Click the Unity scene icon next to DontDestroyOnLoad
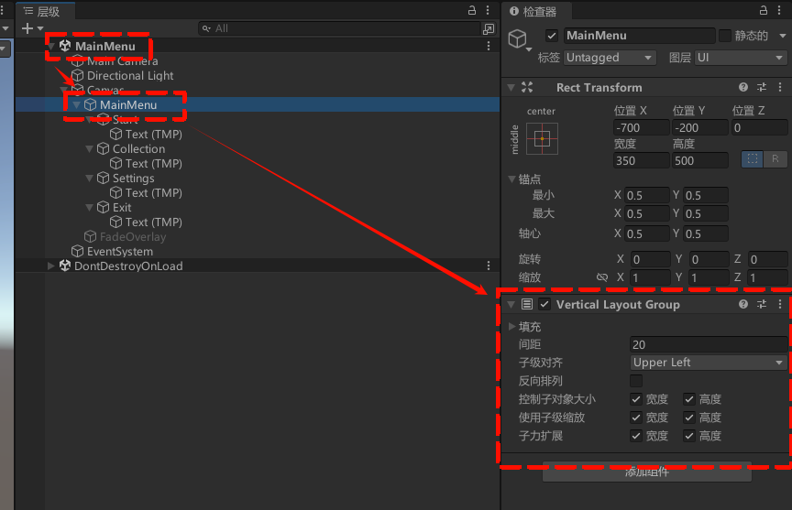The image size is (792, 510). click(x=65, y=266)
